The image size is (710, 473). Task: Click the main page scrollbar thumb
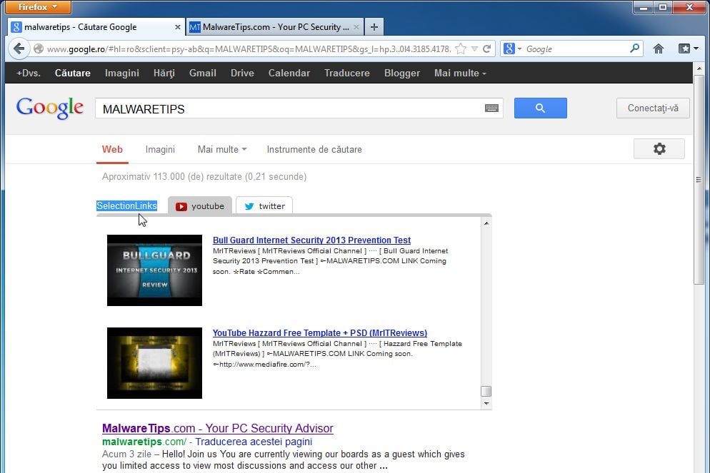pyautogui.click(x=699, y=180)
